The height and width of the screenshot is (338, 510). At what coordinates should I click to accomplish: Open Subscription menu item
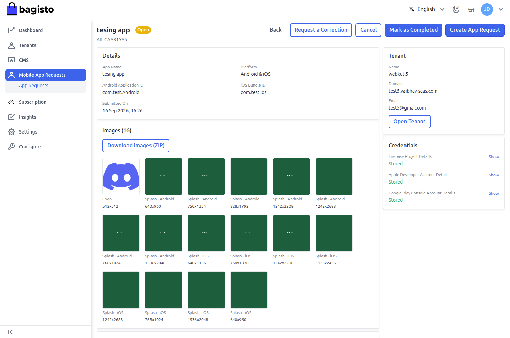[x=46, y=102]
